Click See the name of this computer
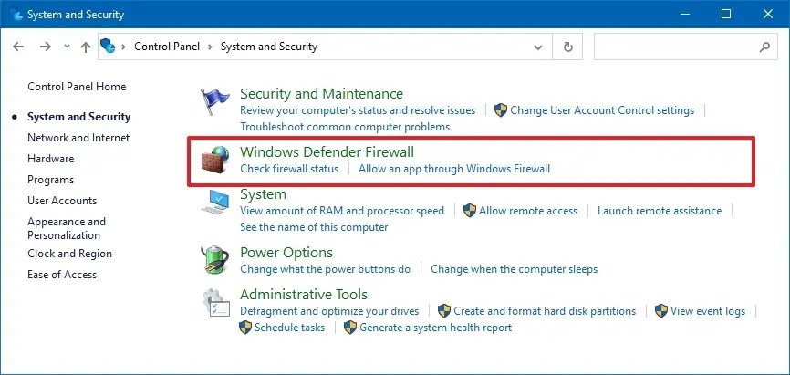790x375 pixels. pyautogui.click(x=314, y=227)
